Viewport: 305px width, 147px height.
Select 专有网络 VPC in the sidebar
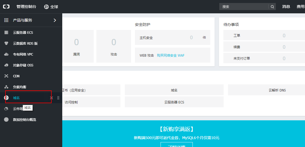point(23,54)
